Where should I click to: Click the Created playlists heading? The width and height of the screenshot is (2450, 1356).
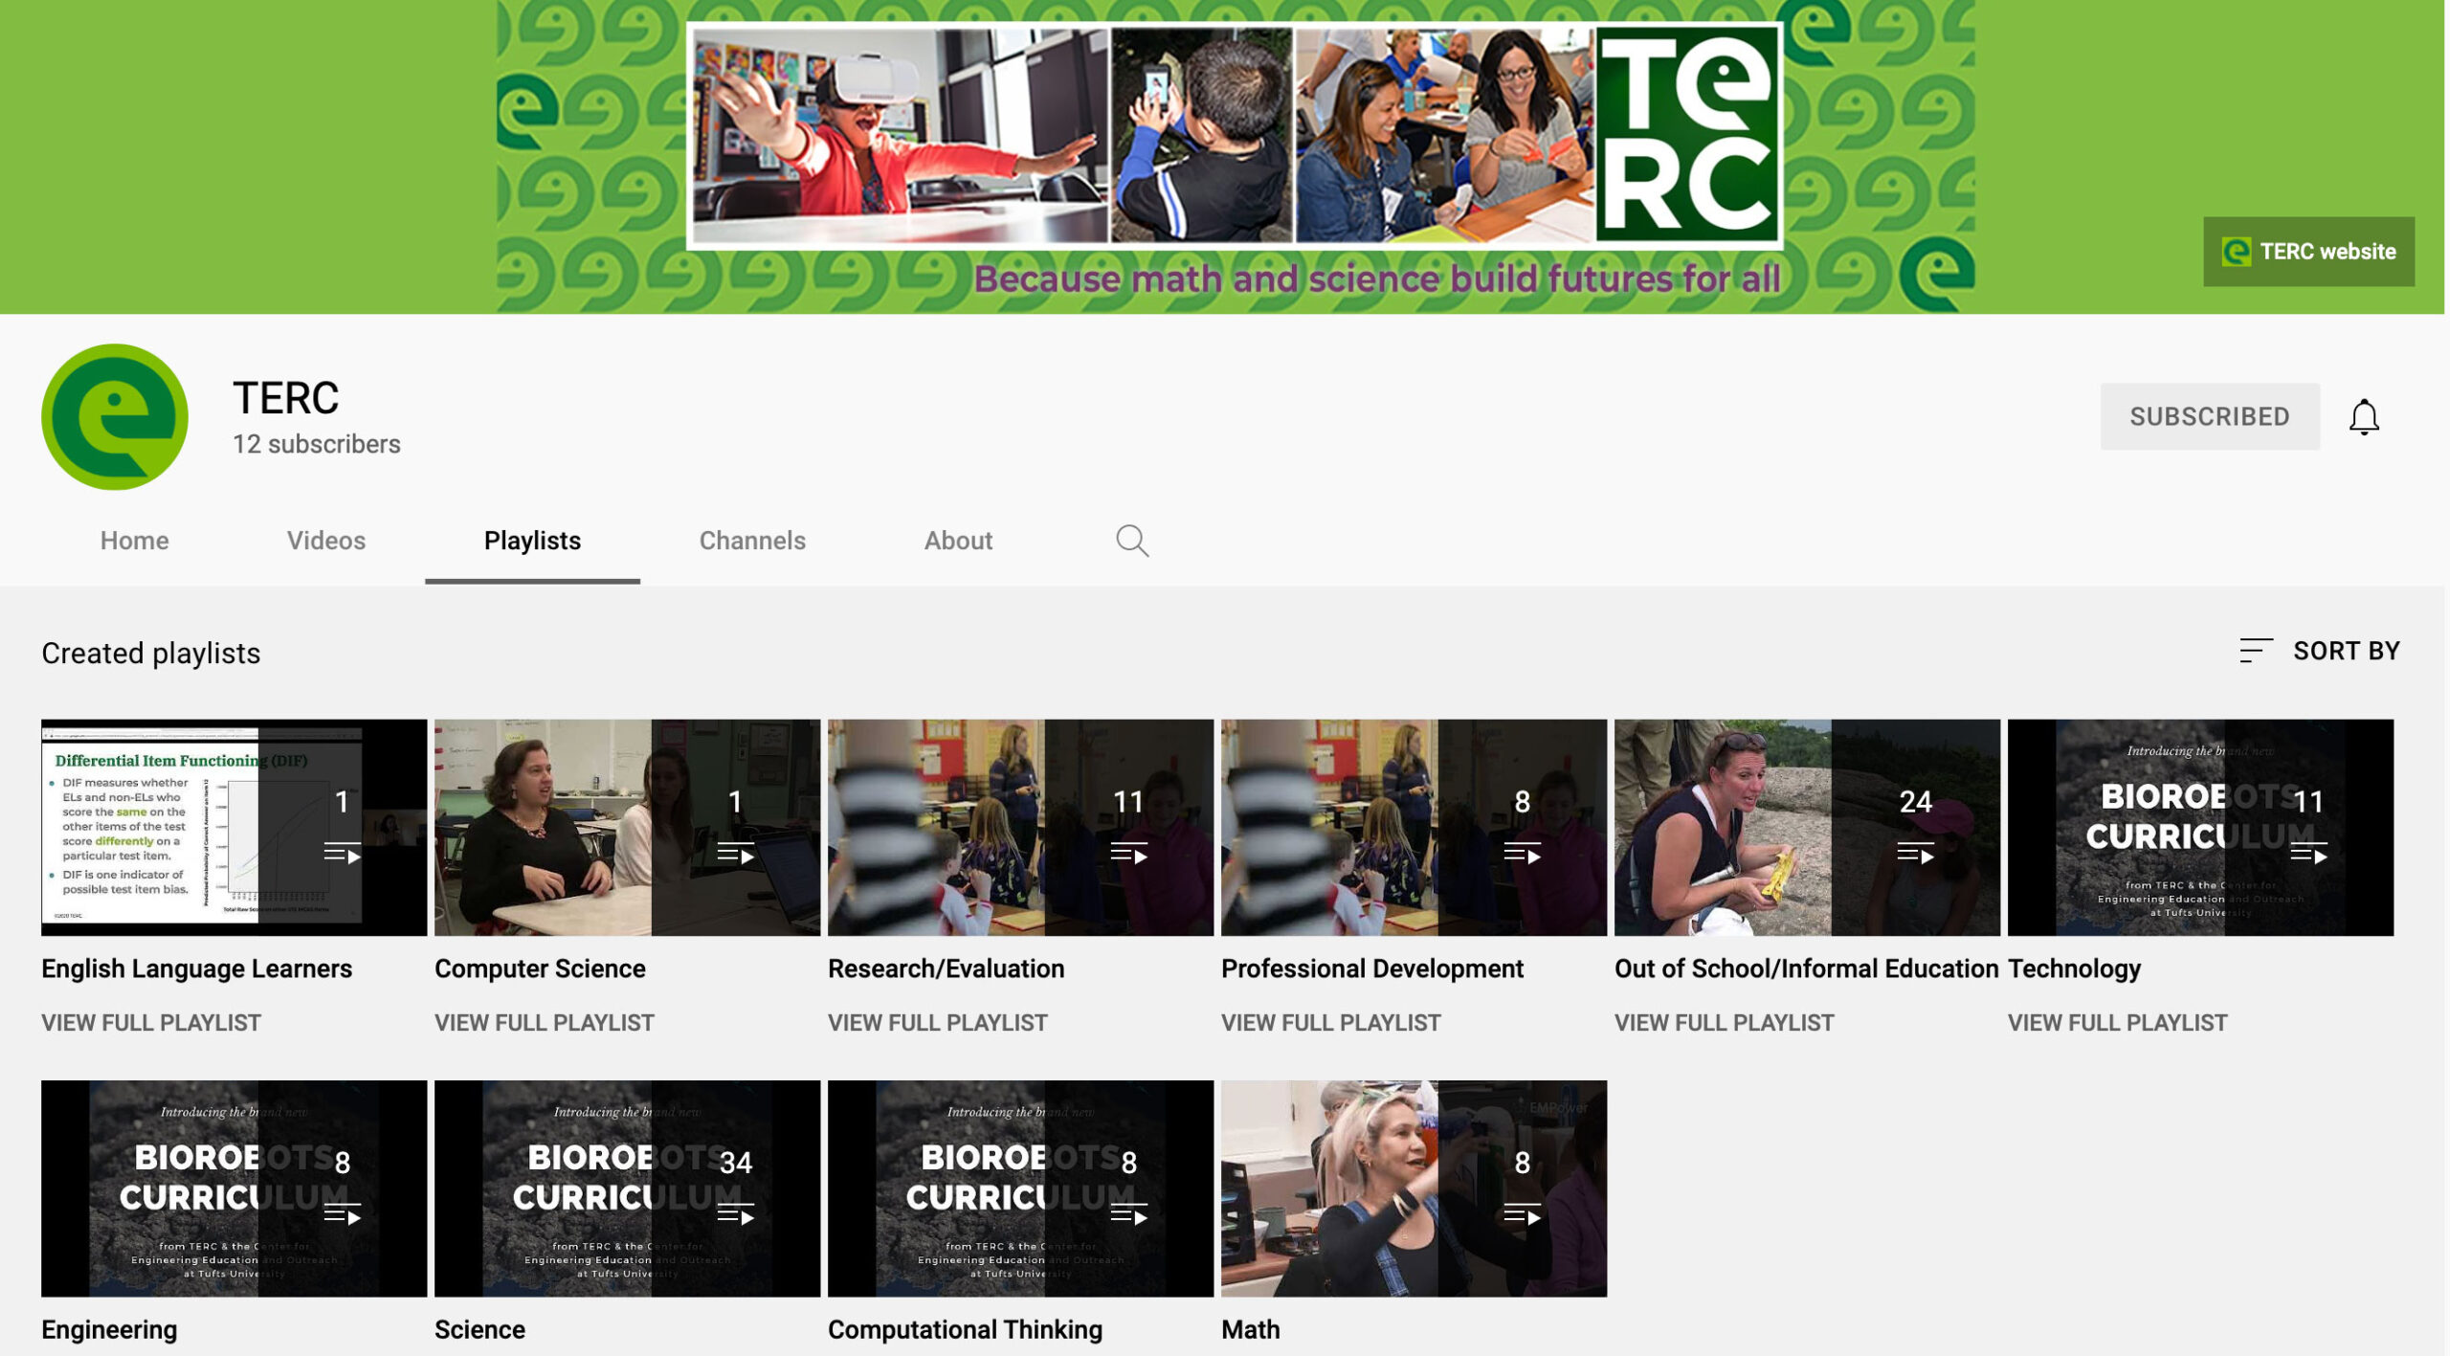coord(151,653)
